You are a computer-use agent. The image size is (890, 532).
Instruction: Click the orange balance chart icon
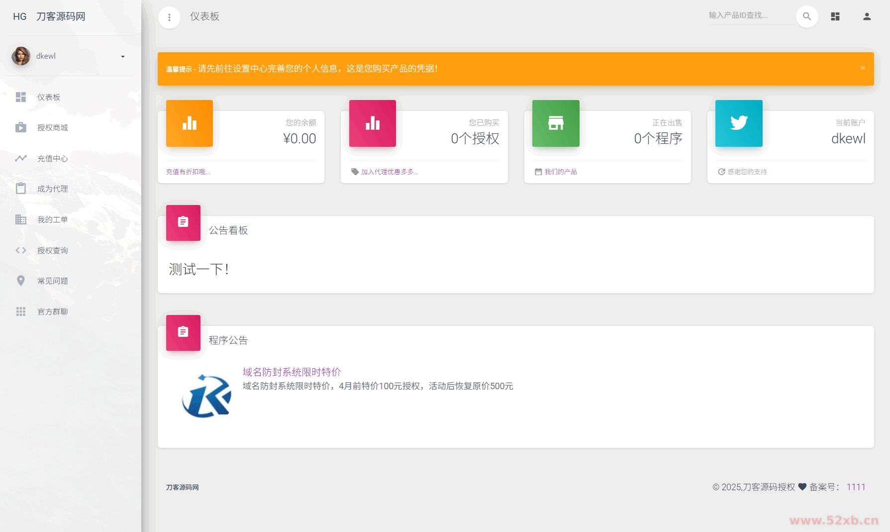tap(190, 123)
